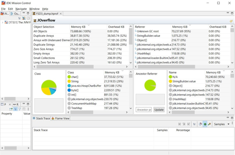Minimize the JVM Browser panel
235x155 pixels.
[x=24, y=13]
